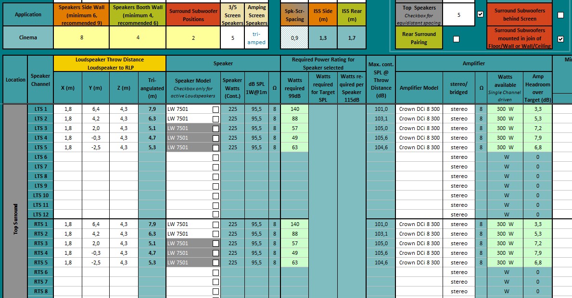The image size is (572, 298).
Task: Tick the RTS 3 speaker model checkbox
Action: tap(216, 244)
